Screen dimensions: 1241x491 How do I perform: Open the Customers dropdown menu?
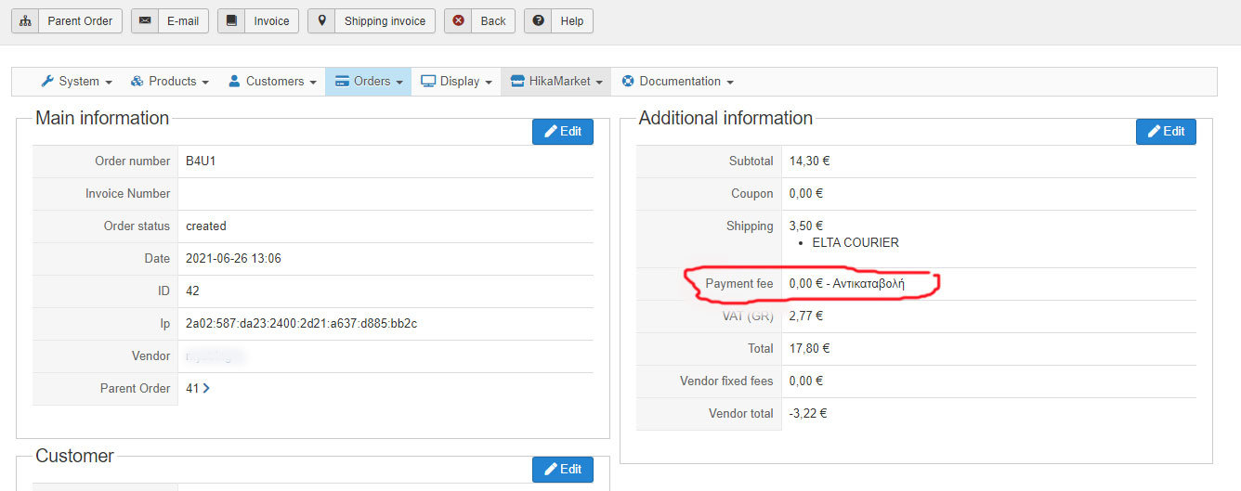point(272,82)
